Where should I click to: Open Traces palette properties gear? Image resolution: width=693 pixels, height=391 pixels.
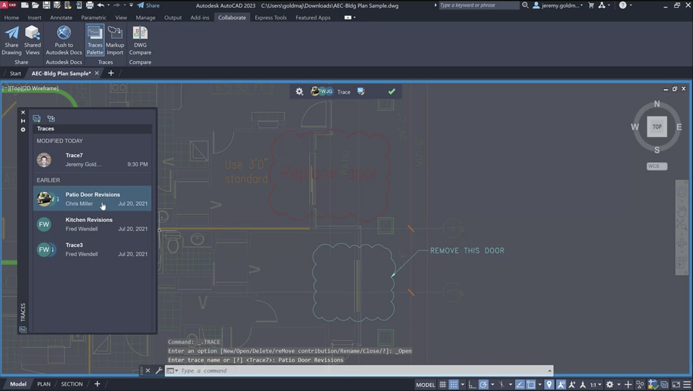click(x=23, y=130)
